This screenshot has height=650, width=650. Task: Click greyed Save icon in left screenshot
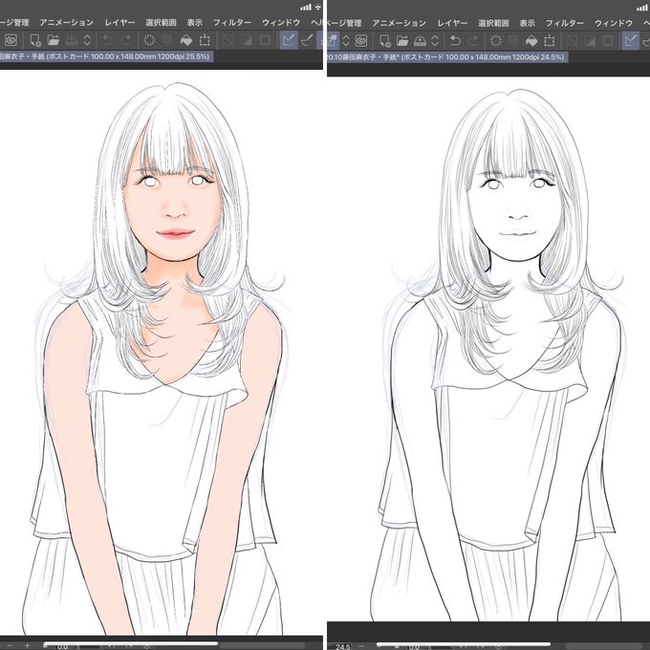(72, 40)
